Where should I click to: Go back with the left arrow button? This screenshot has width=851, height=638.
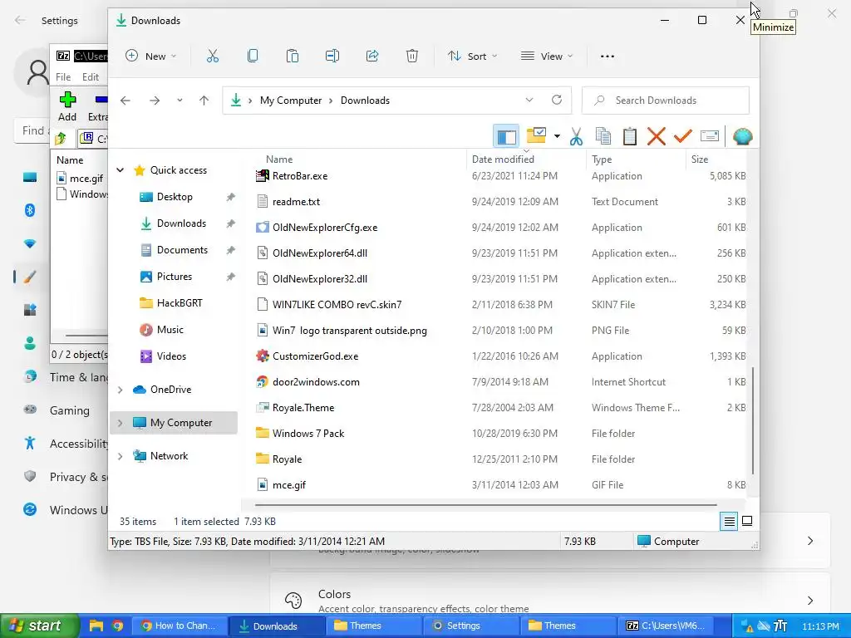(x=125, y=101)
